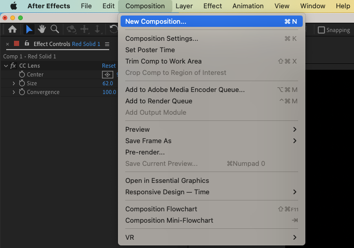This screenshot has width=354, height=248.
Task: Open the Animation menu
Action: tap(248, 6)
